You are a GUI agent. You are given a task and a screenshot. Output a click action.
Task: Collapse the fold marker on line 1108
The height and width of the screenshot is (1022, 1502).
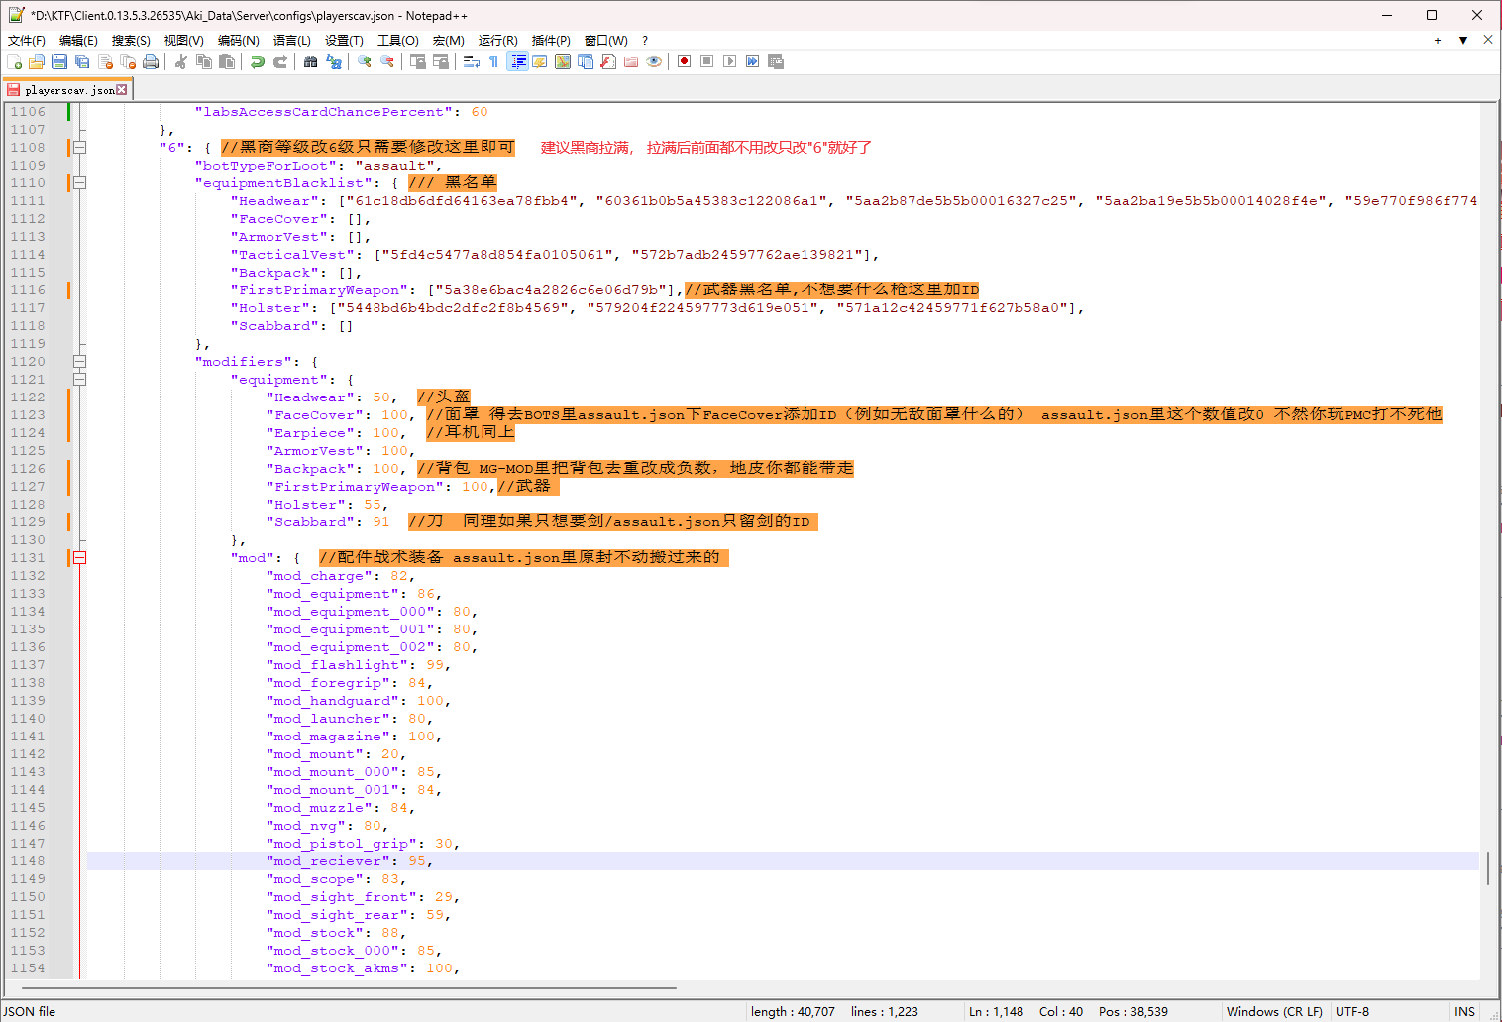point(80,148)
